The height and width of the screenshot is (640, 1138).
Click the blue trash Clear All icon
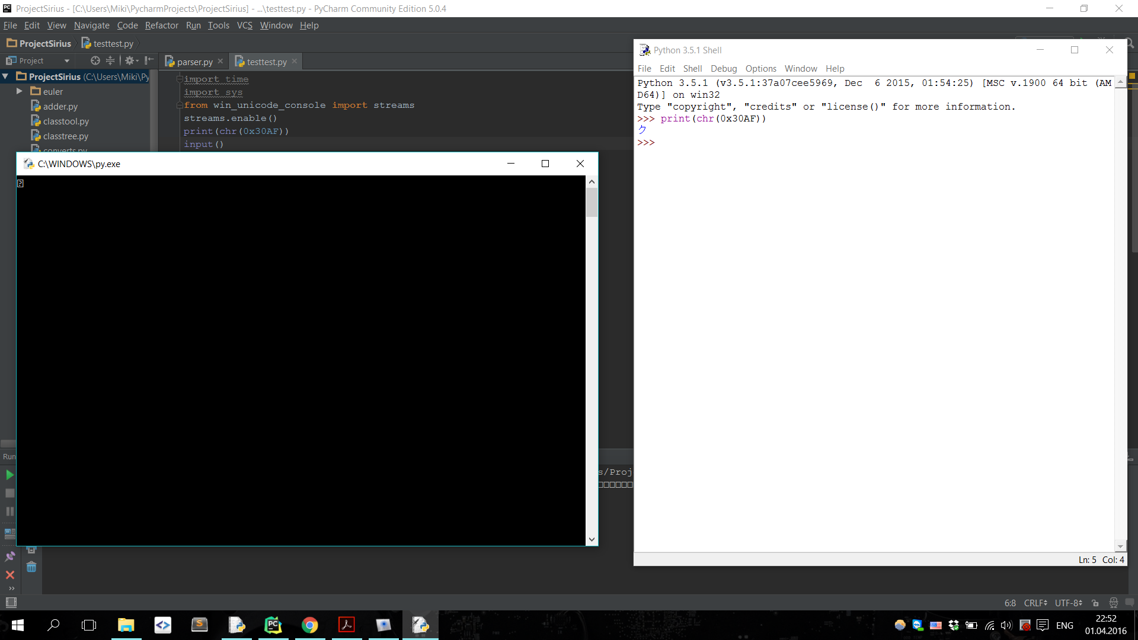(31, 567)
